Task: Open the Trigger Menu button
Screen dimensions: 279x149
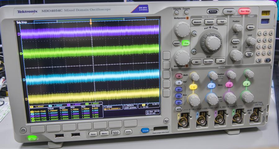Action: pos(250,27)
